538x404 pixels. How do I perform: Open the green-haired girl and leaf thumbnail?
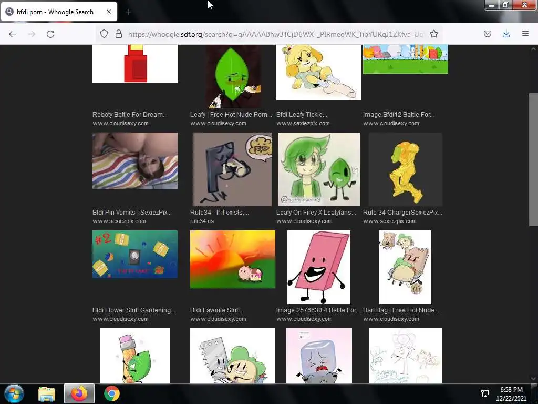pos(319,169)
